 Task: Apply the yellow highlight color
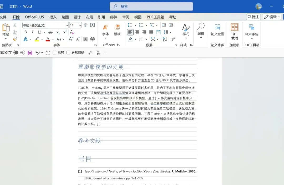click(x=37, y=39)
